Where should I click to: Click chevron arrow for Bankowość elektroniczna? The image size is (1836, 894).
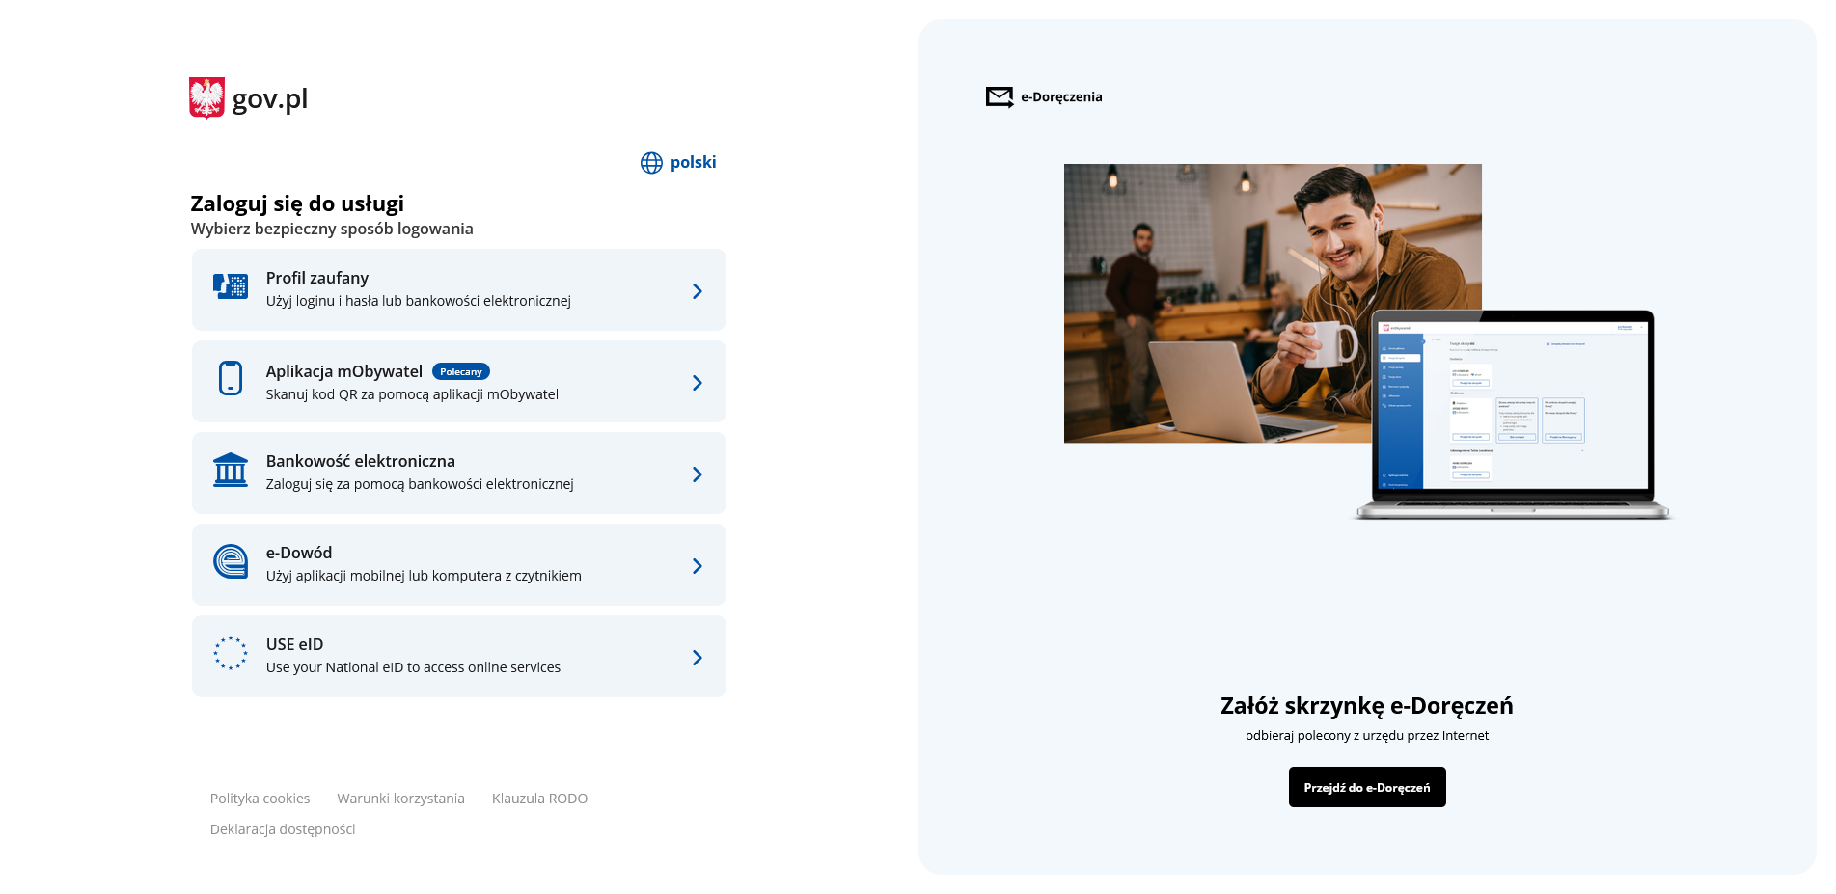pos(697,474)
